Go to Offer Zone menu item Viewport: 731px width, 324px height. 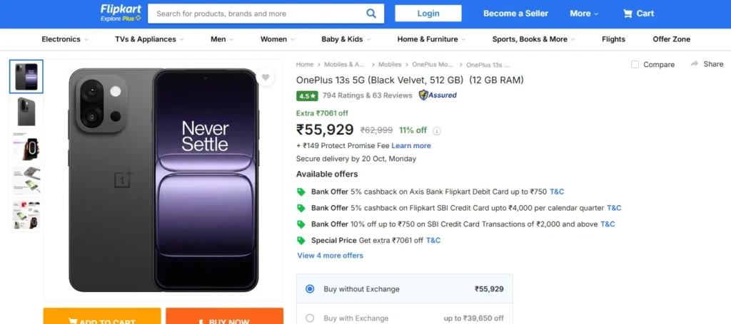click(x=671, y=39)
